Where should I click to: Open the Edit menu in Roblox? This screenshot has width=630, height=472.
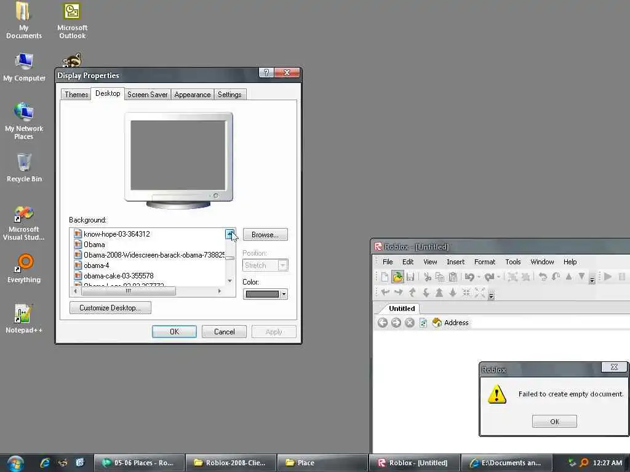point(408,262)
